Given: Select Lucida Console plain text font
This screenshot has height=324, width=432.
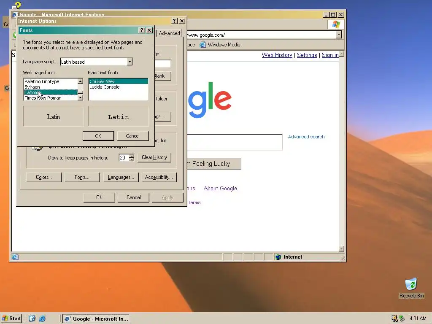Looking at the screenshot, I should 118,87.
